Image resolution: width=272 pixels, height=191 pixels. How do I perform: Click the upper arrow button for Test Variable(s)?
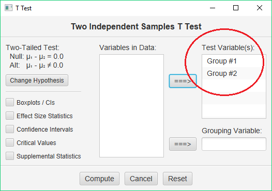[x=183, y=81]
